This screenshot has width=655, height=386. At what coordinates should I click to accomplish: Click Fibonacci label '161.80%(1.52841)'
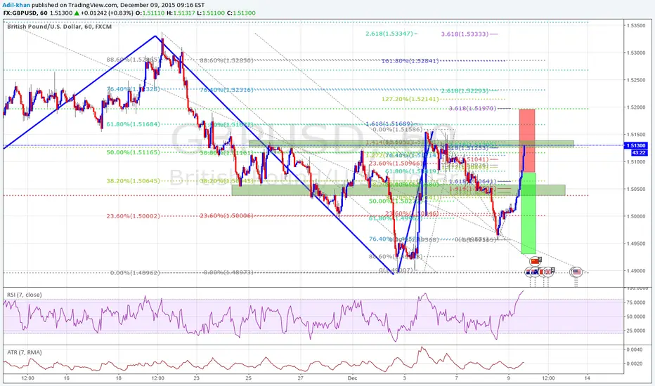pyautogui.click(x=410, y=61)
